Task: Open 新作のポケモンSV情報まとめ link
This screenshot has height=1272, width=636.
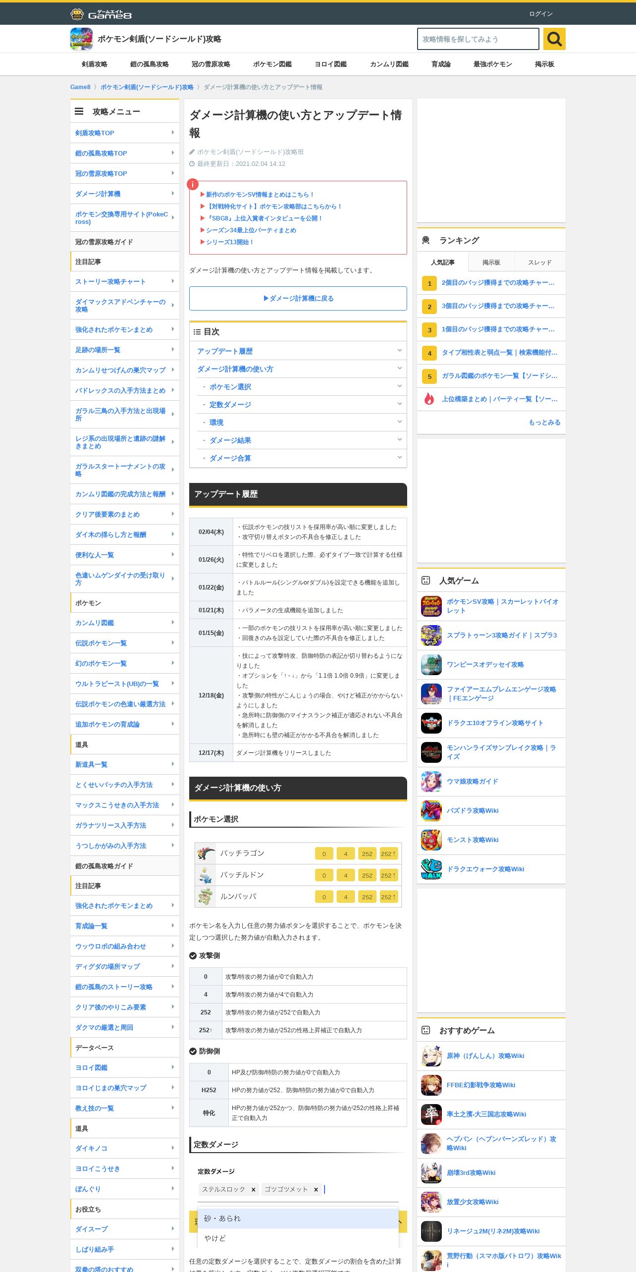Action: pyautogui.click(x=260, y=195)
